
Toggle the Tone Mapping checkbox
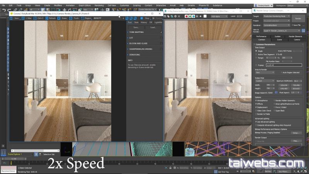click(x=161, y=32)
